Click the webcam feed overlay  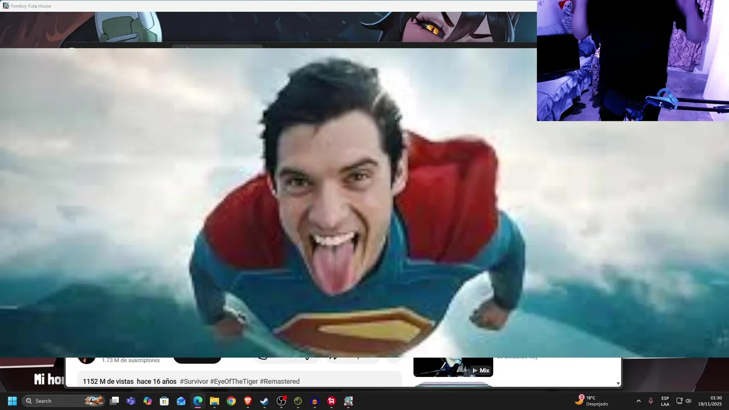click(633, 60)
